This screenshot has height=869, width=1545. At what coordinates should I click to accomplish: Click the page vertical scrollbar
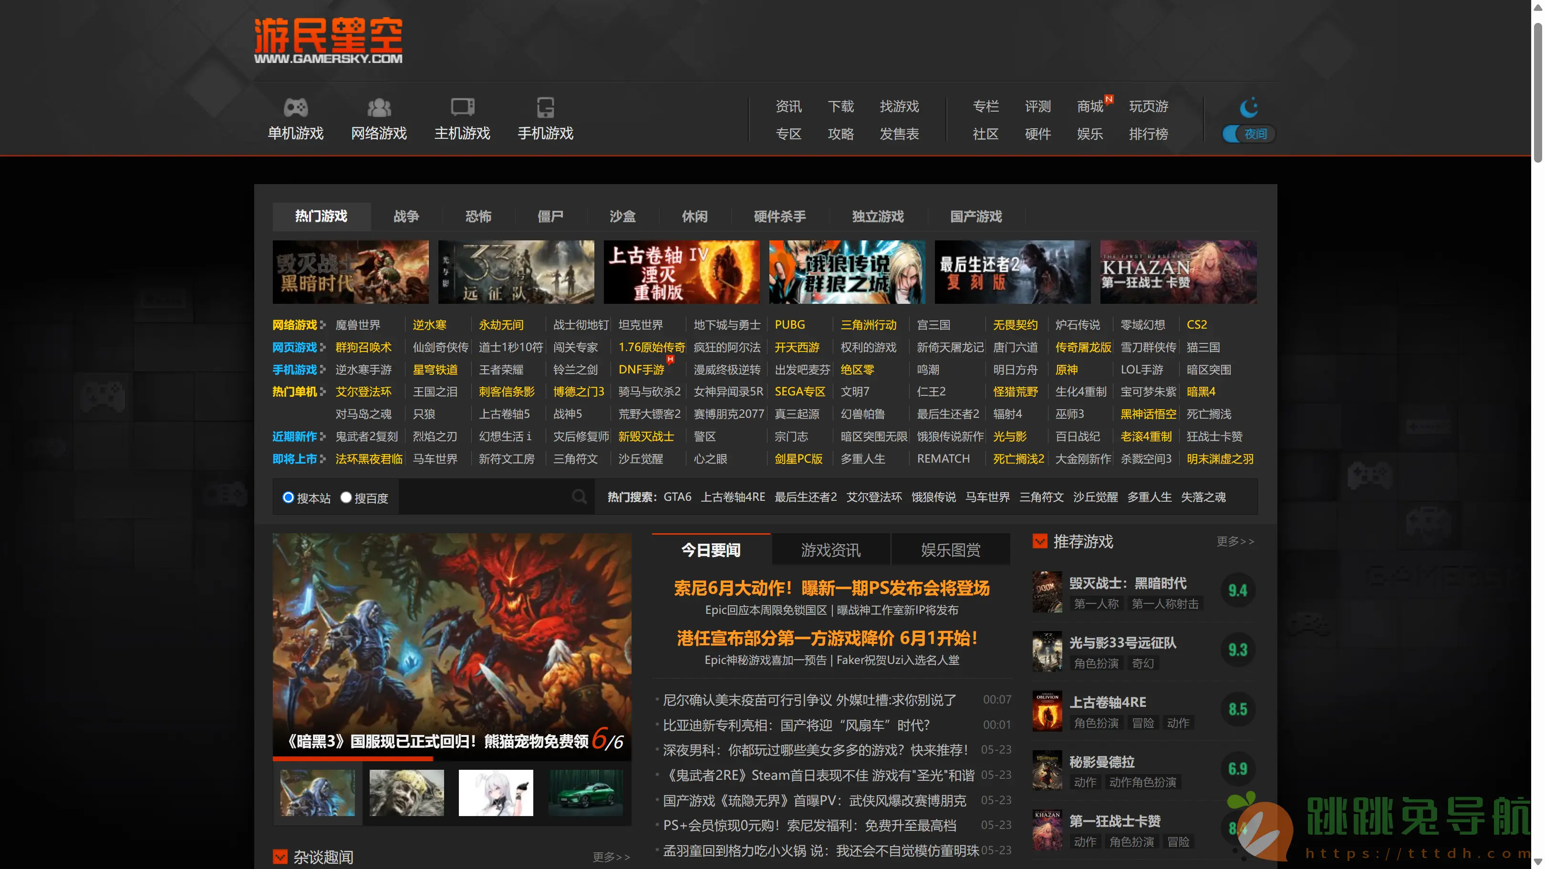(x=1538, y=93)
